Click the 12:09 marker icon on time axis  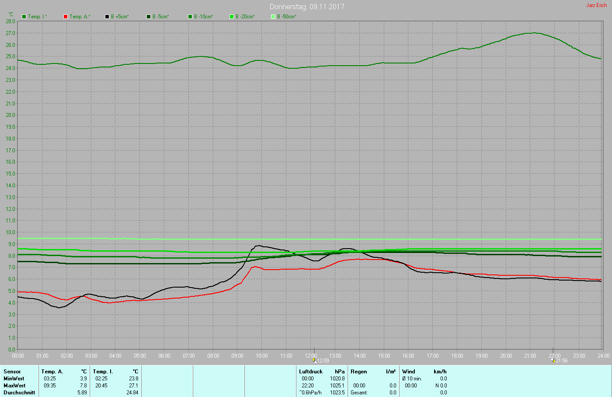[x=314, y=360]
